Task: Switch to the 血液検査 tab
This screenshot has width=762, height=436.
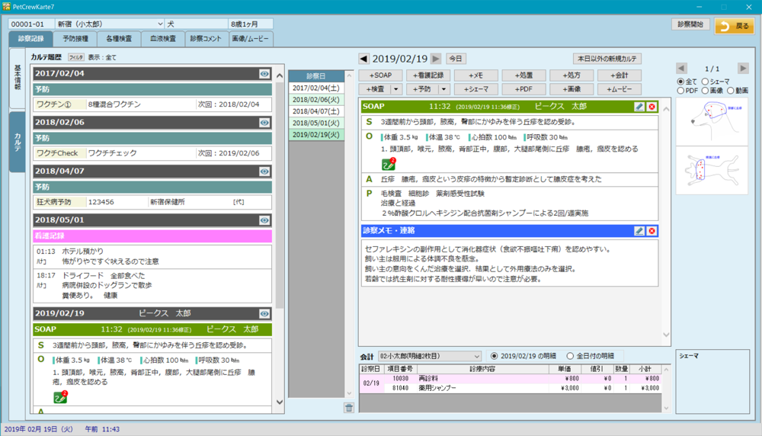Action: tap(162, 39)
